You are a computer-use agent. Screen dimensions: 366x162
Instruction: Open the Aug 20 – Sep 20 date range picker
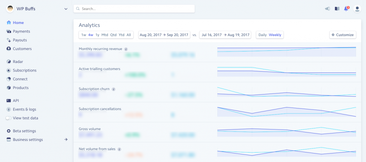tap(164, 35)
